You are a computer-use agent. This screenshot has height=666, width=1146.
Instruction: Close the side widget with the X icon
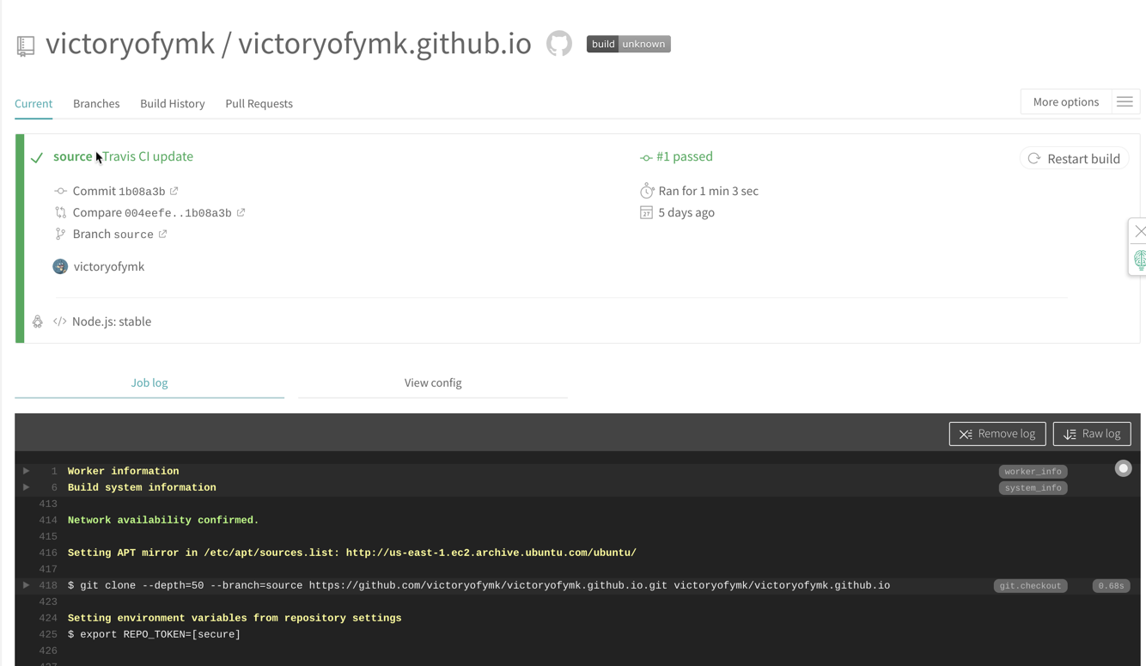[x=1140, y=231]
